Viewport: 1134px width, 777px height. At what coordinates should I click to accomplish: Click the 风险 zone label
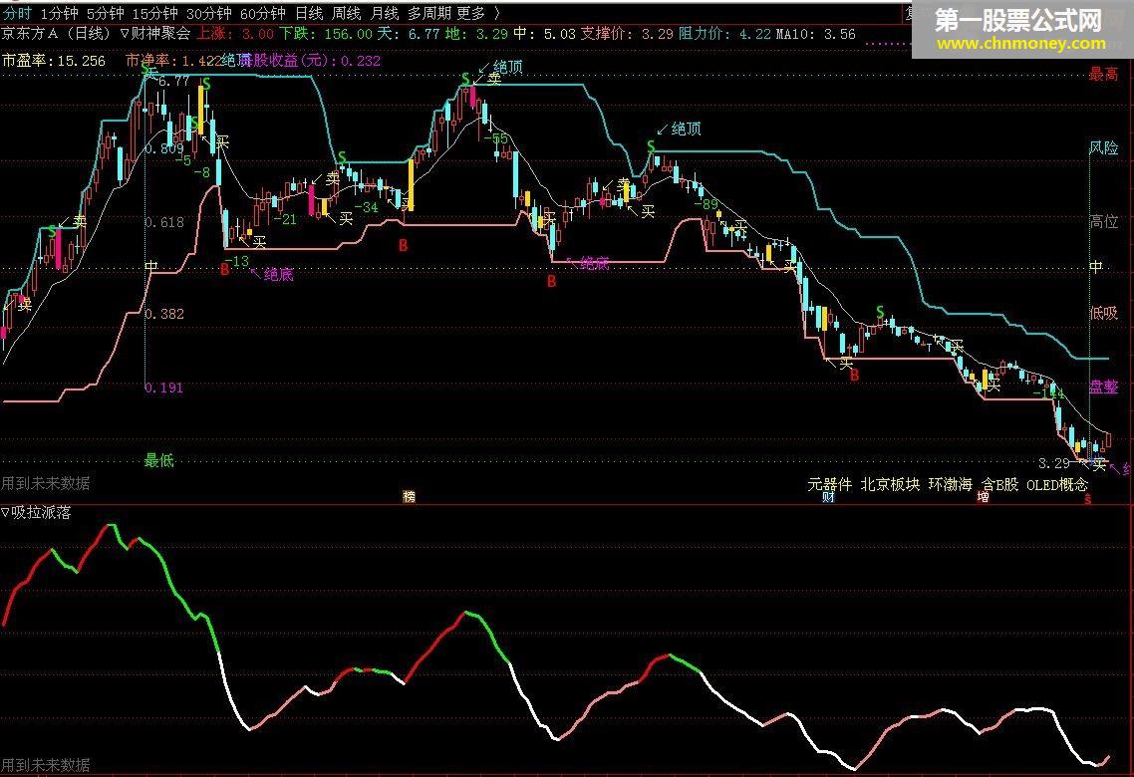pyautogui.click(x=1104, y=147)
